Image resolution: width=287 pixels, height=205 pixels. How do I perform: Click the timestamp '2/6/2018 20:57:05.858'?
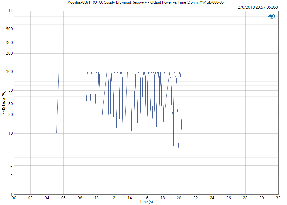click(258, 7)
